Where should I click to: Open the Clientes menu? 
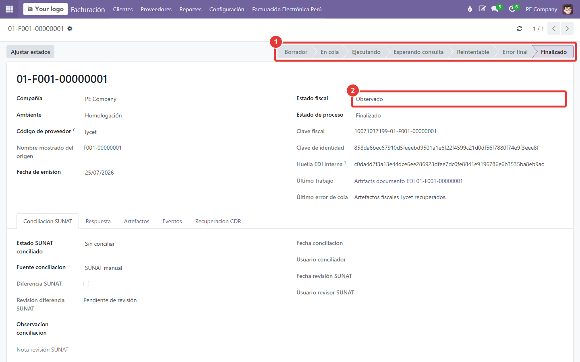click(123, 9)
